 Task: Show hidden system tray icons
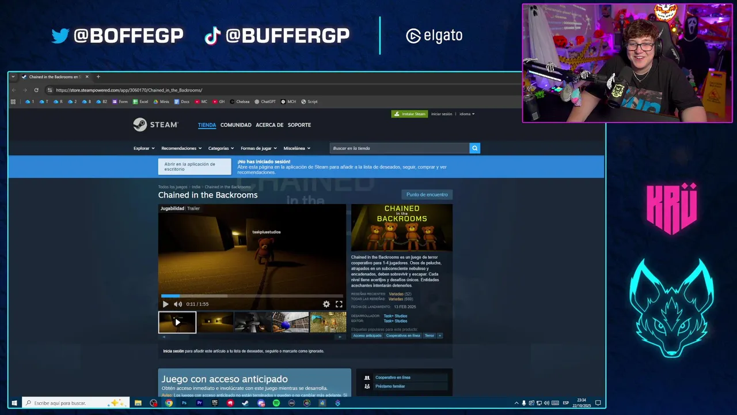click(x=516, y=403)
